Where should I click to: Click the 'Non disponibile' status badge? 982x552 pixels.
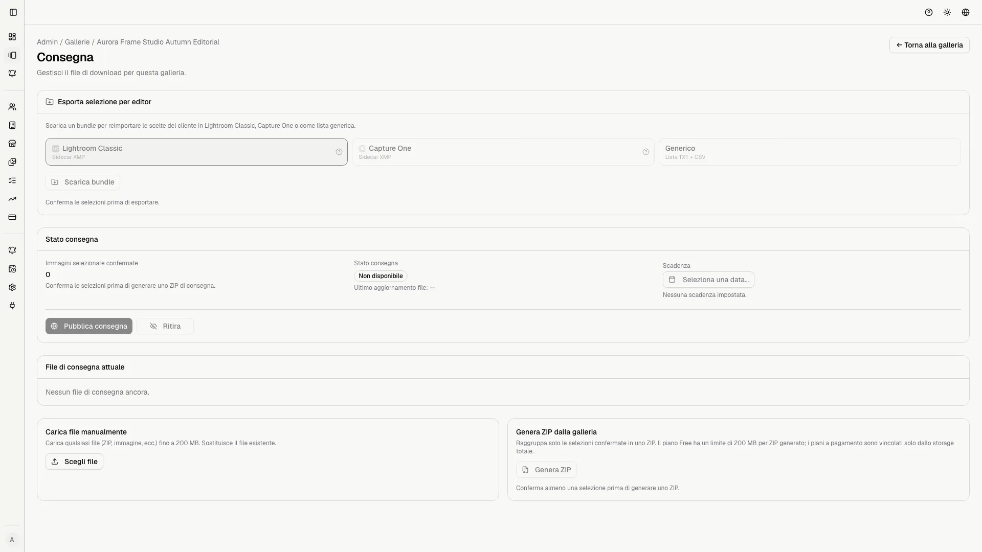pyautogui.click(x=381, y=276)
